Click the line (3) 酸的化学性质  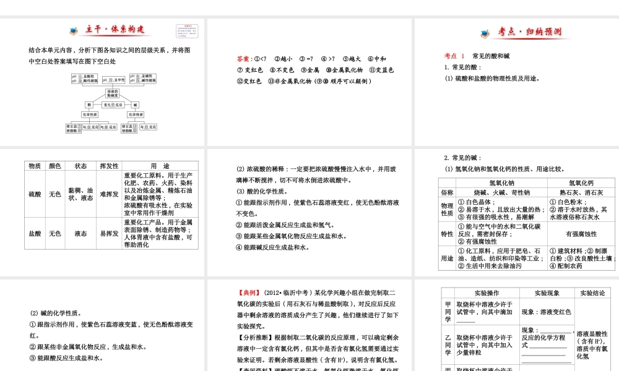click(262, 192)
